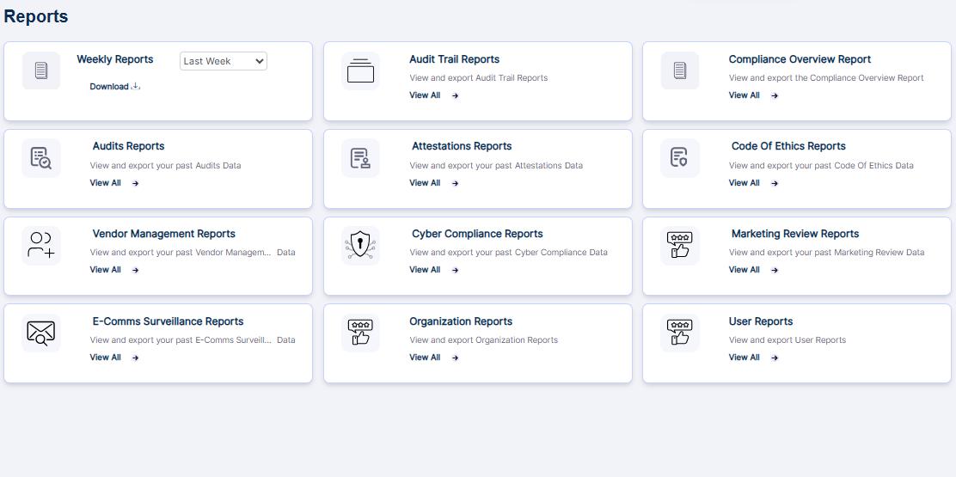Click 'View and export your past Marketing Review Data'
This screenshot has width=956, height=477.
(x=827, y=252)
